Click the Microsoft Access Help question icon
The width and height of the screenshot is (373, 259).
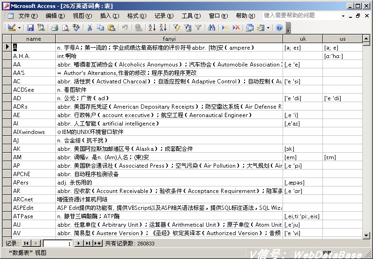point(279,28)
